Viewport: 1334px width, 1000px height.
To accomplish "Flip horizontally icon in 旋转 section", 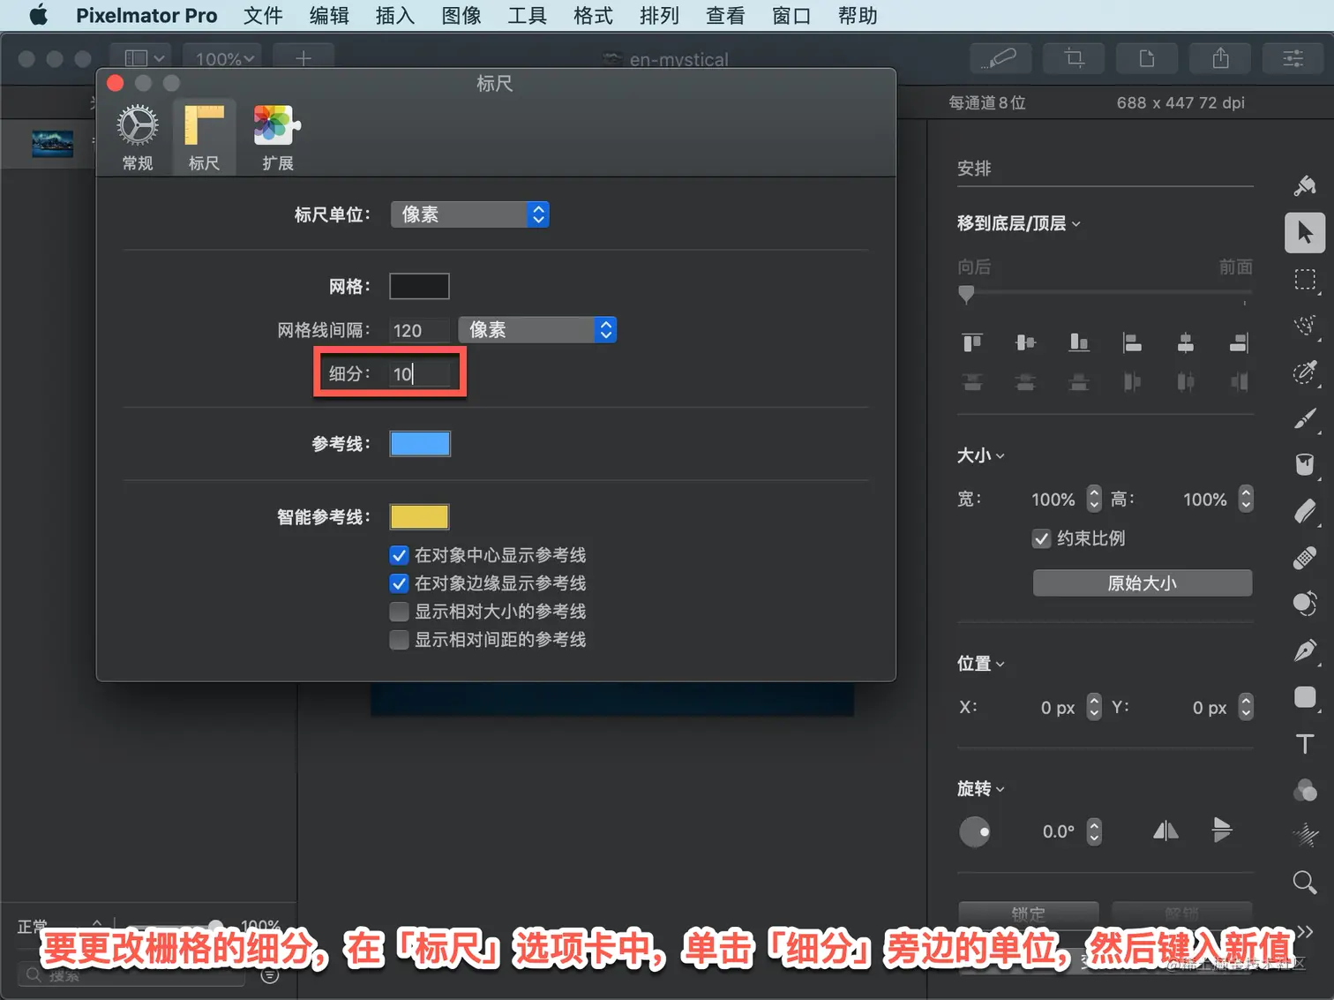I will (x=1165, y=831).
